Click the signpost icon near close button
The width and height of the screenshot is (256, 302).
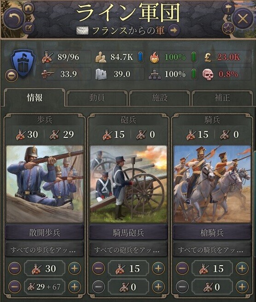[x=228, y=8]
